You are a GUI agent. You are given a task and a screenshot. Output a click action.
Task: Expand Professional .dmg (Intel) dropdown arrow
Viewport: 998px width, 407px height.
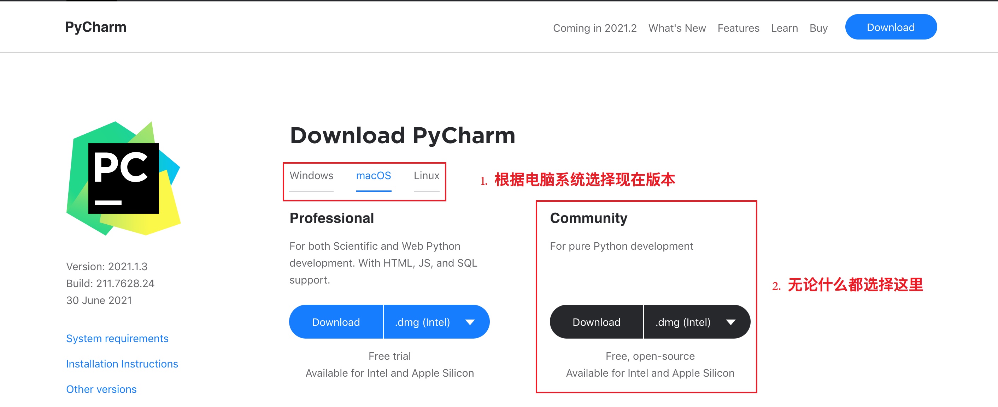coord(470,322)
